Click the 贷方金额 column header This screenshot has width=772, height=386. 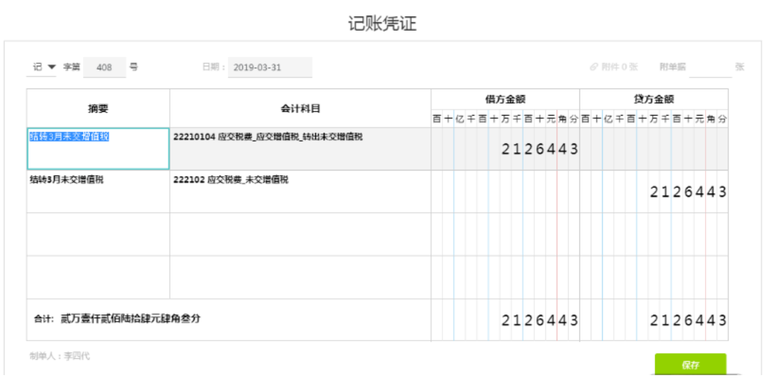(654, 99)
